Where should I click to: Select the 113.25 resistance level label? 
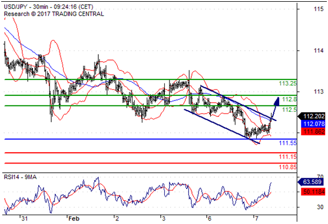(288, 83)
